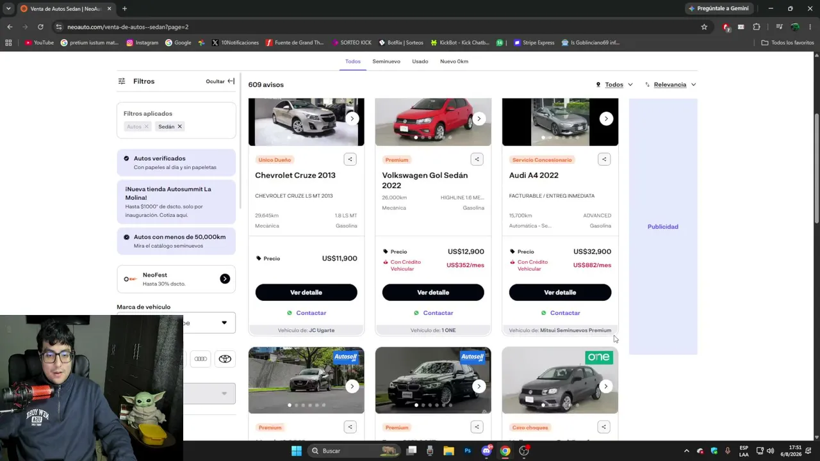Bookmark this page with the star icon
This screenshot has height=461, width=820.
704,27
